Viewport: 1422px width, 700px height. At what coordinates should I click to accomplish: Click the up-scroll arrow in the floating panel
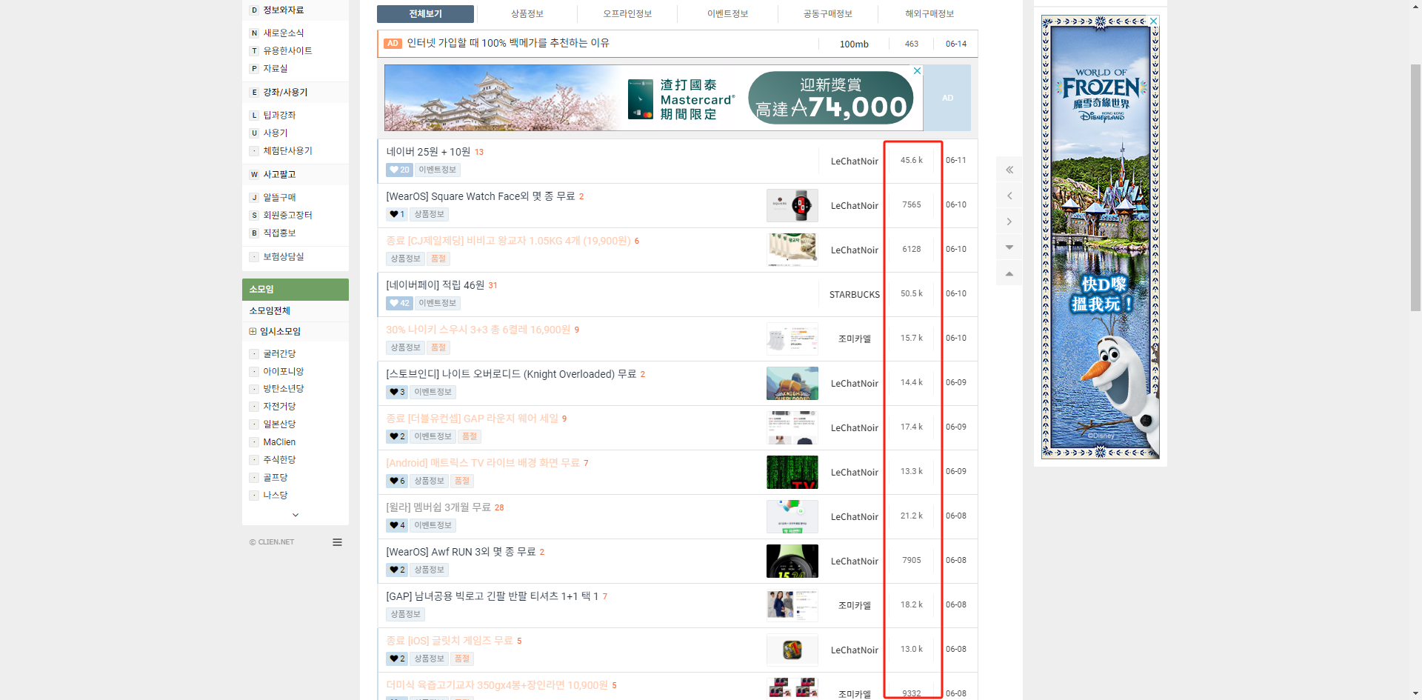tap(1009, 273)
